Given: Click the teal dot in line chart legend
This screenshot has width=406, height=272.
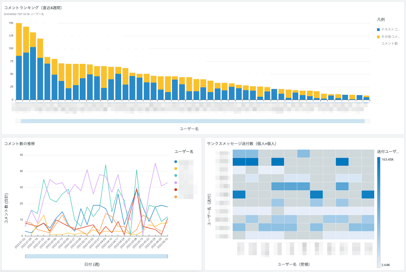Looking at the screenshot, I should click(x=176, y=175).
